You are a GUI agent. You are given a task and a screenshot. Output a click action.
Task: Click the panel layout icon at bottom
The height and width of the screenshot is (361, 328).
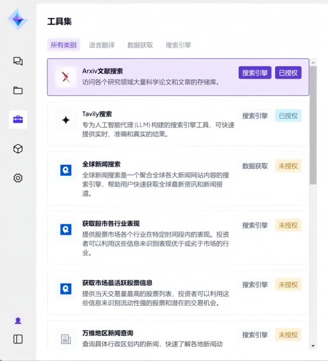click(18, 339)
